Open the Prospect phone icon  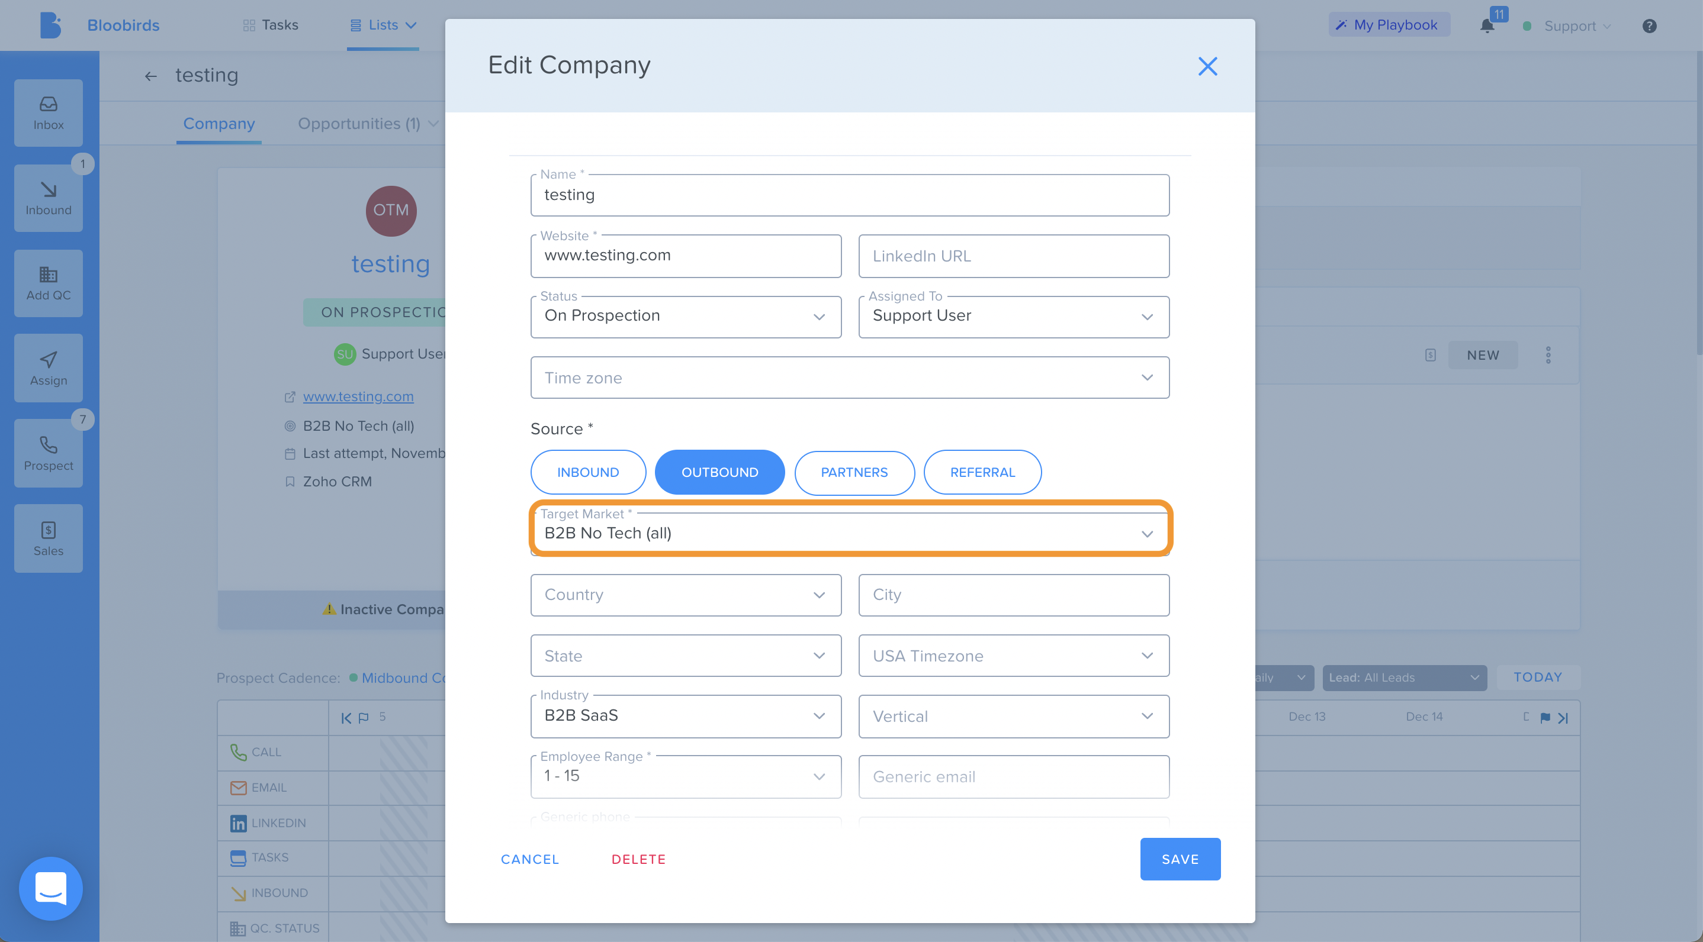point(49,454)
